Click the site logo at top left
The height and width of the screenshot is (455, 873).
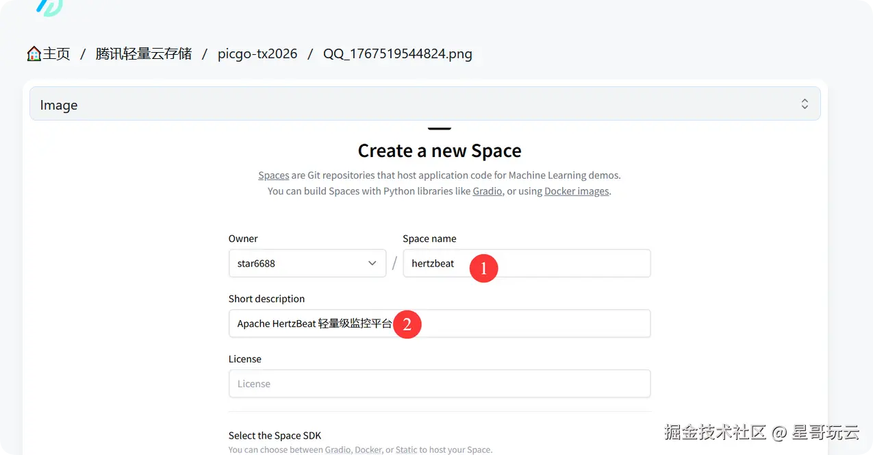49,6
